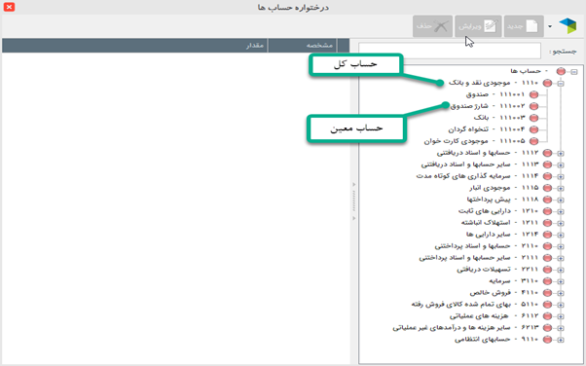
Task: Collapse the 1110 موجودی نقد و بانک node
Action: 561,83
